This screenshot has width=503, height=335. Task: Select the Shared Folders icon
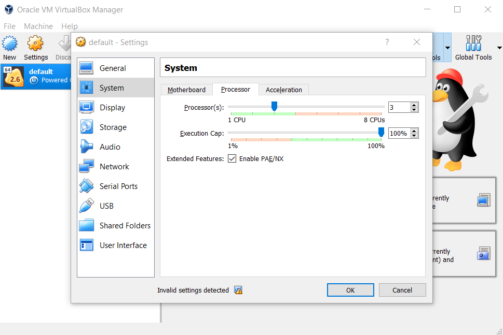pyautogui.click(x=86, y=225)
